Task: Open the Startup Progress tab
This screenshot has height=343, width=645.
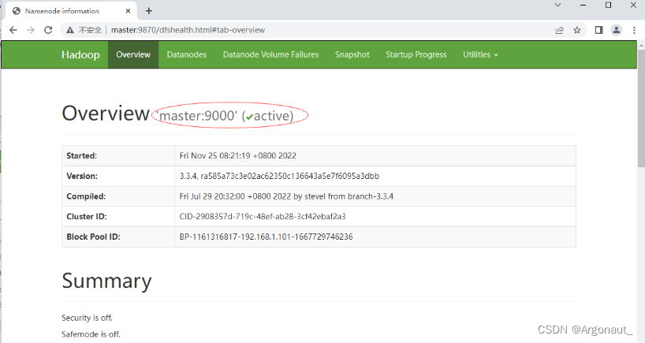Action: click(416, 54)
